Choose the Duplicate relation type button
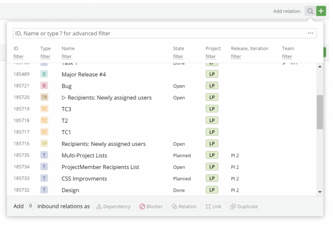Image resolution: width=333 pixels, height=241 pixels. pos(244,206)
